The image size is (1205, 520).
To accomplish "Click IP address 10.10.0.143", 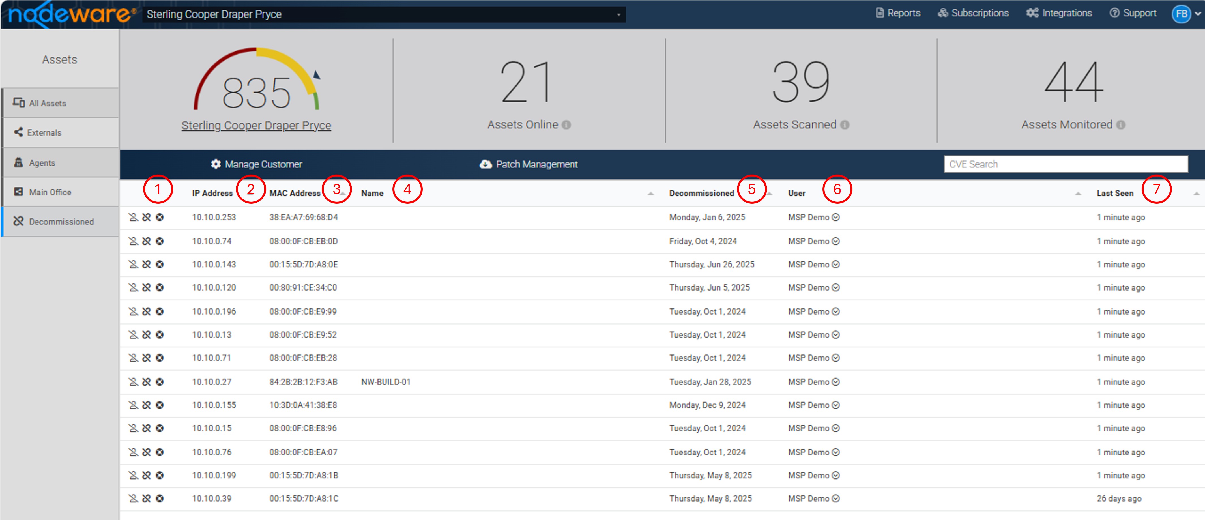I will [214, 265].
